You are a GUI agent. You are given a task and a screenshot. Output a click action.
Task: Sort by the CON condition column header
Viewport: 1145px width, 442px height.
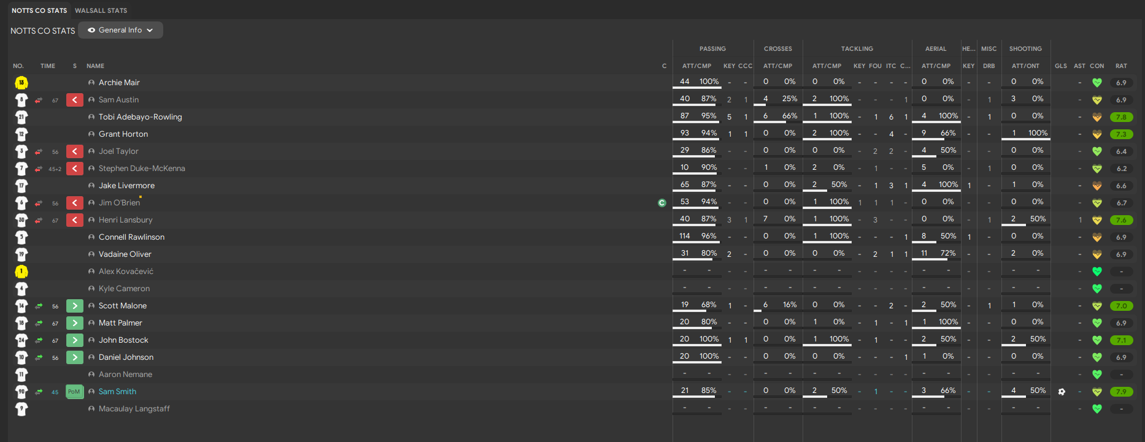(x=1097, y=66)
